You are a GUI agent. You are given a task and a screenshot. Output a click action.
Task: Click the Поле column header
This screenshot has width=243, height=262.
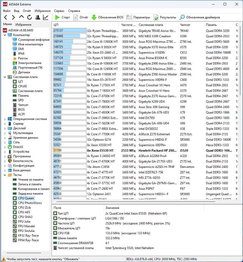tap(78, 208)
